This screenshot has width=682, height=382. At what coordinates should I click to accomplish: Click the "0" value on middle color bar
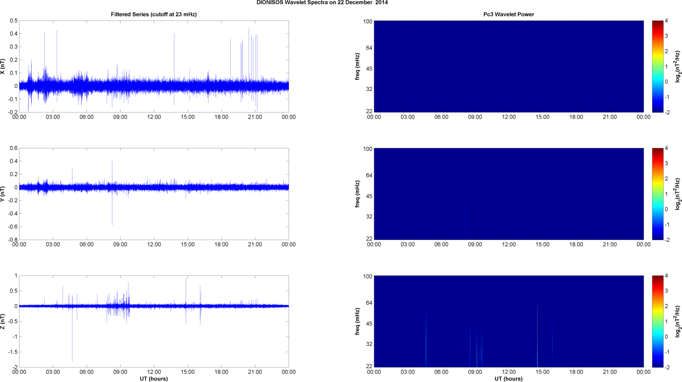(666, 209)
